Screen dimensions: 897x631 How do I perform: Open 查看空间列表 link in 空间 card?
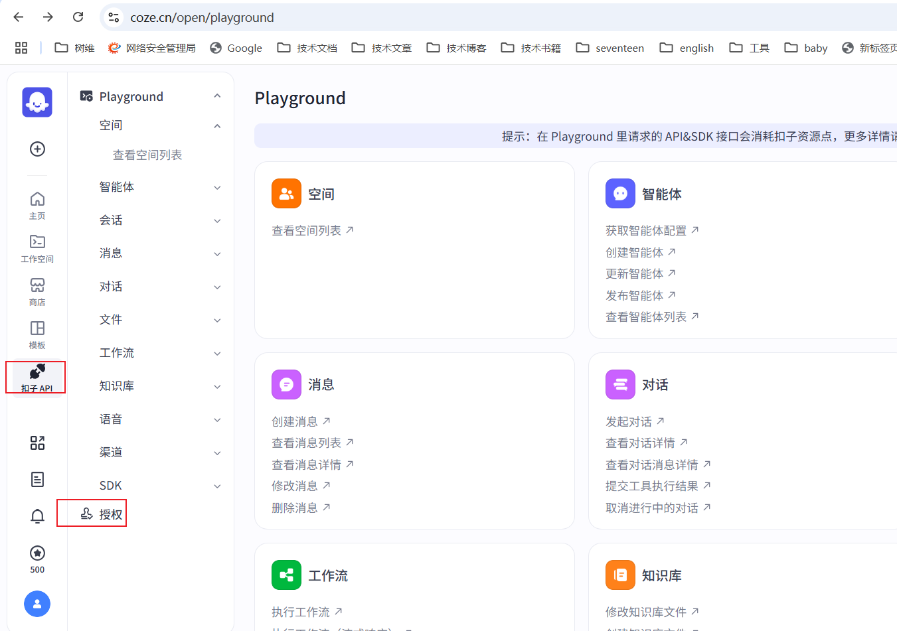(x=313, y=230)
